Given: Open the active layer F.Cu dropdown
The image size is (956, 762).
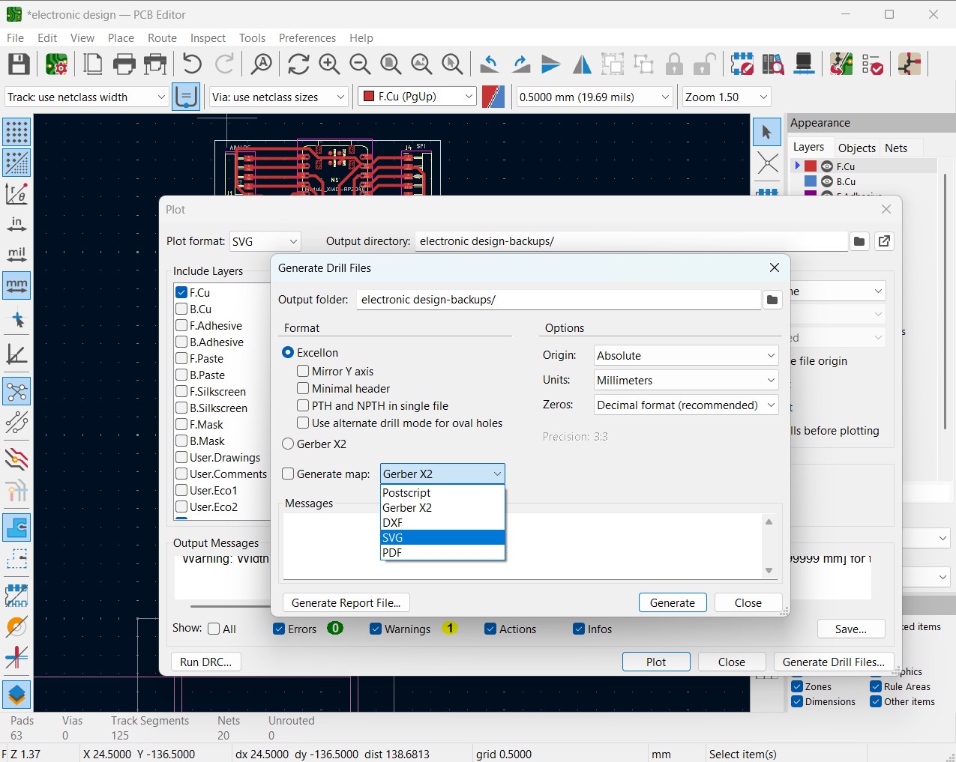Looking at the screenshot, I should click(417, 97).
